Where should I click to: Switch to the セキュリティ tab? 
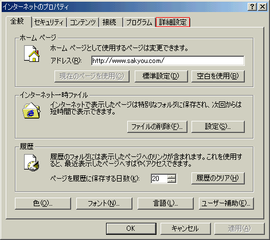pyautogui.click(x=49, y=22)
